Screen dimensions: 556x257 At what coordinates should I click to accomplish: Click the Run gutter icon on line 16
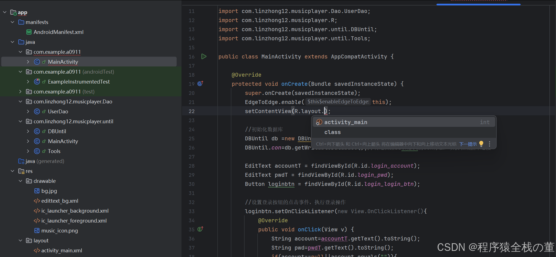click(204, 57)
